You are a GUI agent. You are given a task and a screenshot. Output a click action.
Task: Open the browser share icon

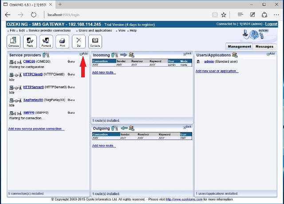(264, 15)
